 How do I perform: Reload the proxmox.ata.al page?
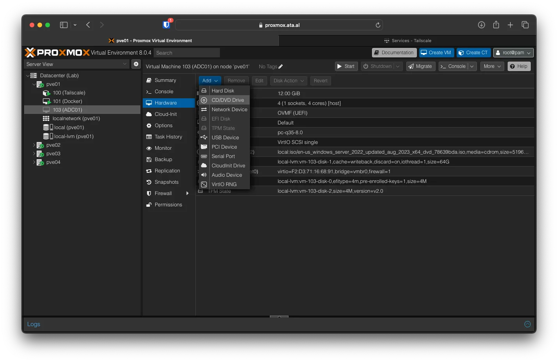(x=378, y=25)
